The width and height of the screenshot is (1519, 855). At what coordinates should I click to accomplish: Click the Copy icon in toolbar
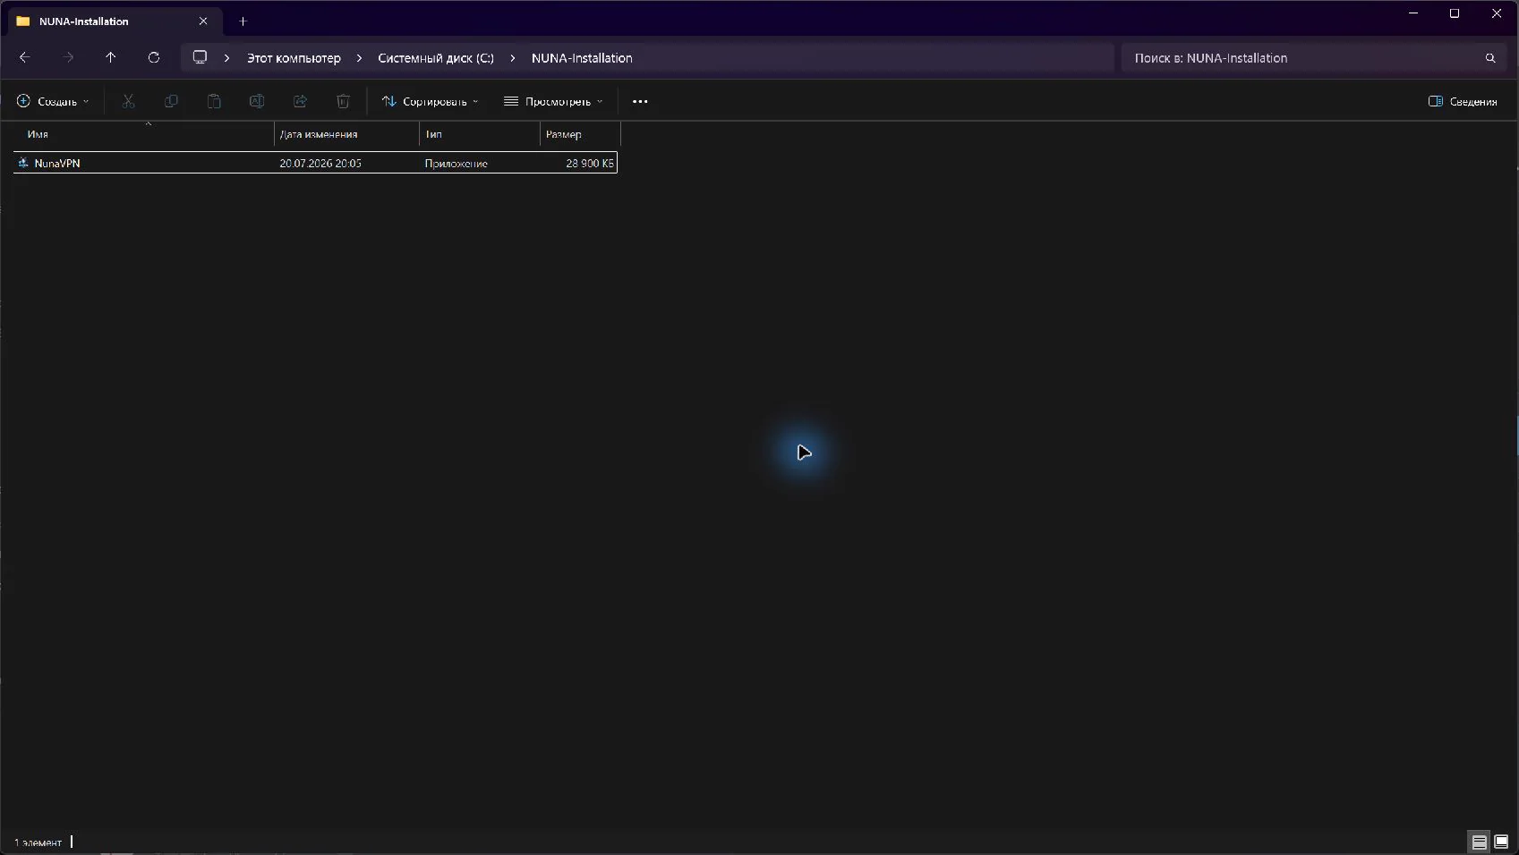(x=171, y=101)
